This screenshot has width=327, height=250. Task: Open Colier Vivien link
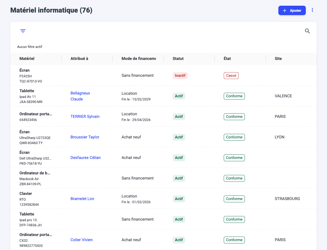click(82, 240)
